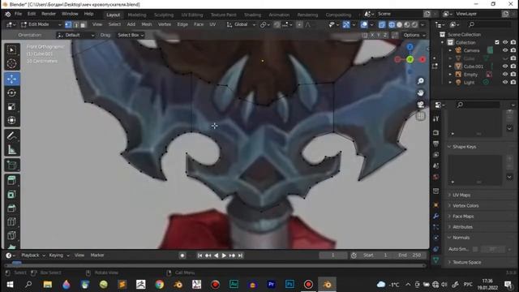Switch to the UV Editing workspace tab
519x292 pixels.
tap(192, 15)
